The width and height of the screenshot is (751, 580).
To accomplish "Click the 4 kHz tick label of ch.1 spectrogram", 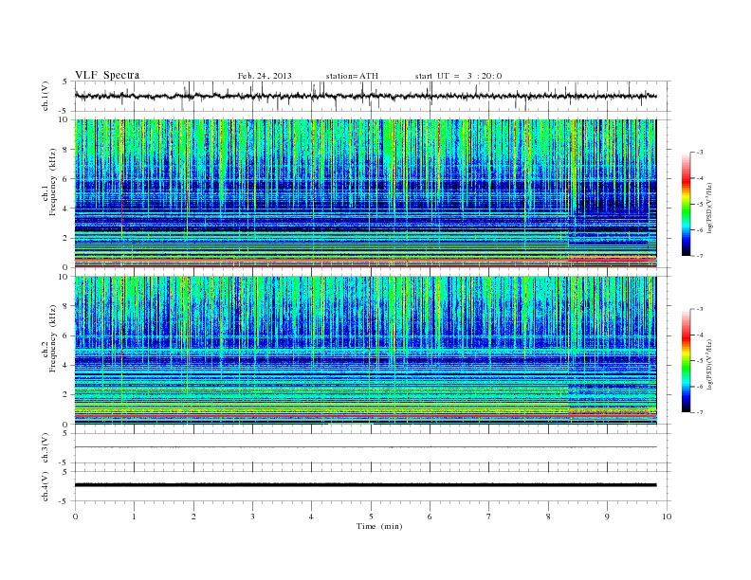I will 66,208.
